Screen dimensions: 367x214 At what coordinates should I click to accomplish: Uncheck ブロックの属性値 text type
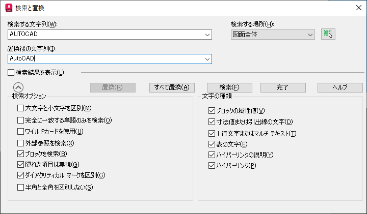[x=212, y=110]
